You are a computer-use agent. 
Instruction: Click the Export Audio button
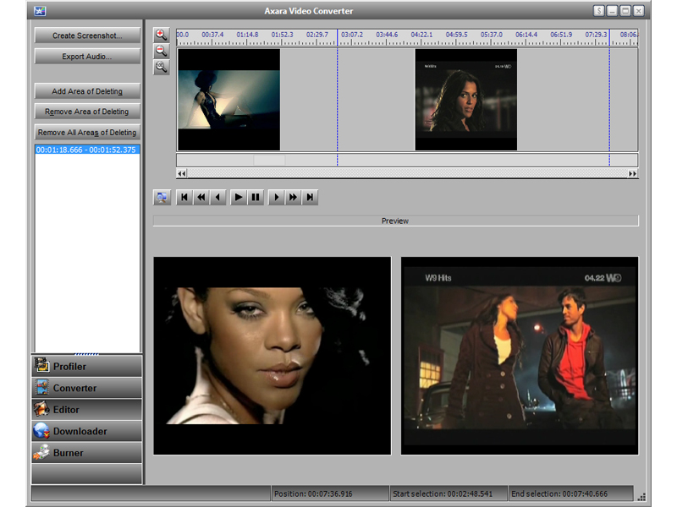point(87,56)
